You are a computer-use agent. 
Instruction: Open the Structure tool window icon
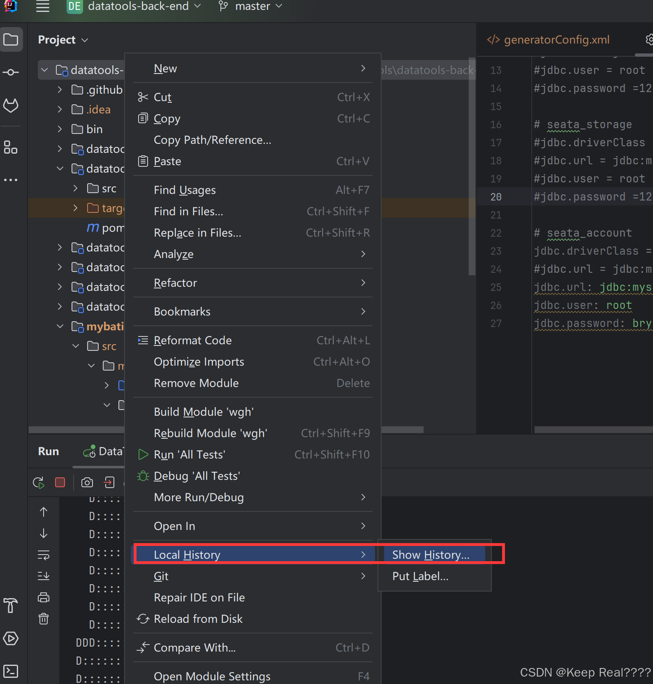pyautogui.click(x=11, y=147)
